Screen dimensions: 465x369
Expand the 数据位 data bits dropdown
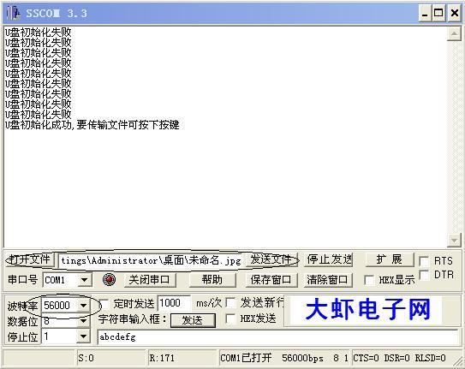[84, 321]
